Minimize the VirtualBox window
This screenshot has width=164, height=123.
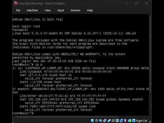click(x=127, y=3)
